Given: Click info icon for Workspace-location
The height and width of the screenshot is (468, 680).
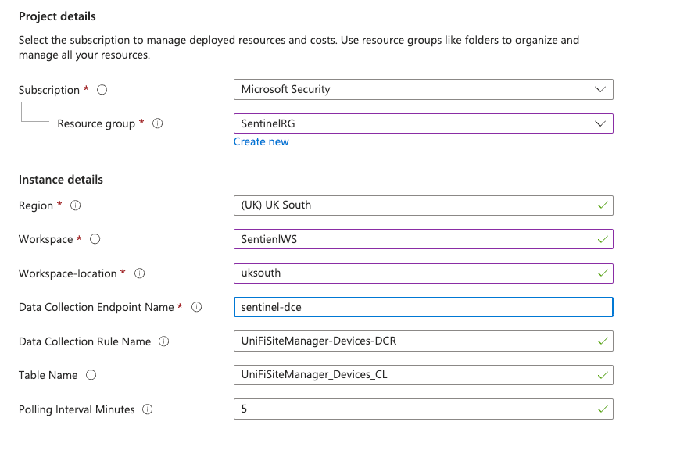Looking at the screenshot, I should coord(140,273).
